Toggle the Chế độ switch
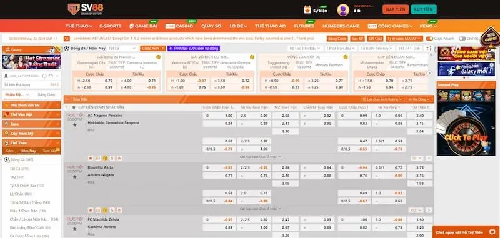The width and height of the screenshot is (500, 238). tap(462, 39)
